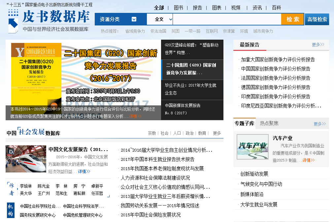Select the 图书 search category tab
The height and width of the screenshot is (222, 334).
pyautogui.click(x=179, y=8)
